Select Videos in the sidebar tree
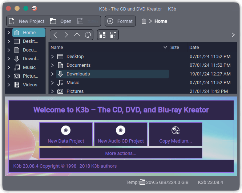242x193 pixels. tap(29, 85)
